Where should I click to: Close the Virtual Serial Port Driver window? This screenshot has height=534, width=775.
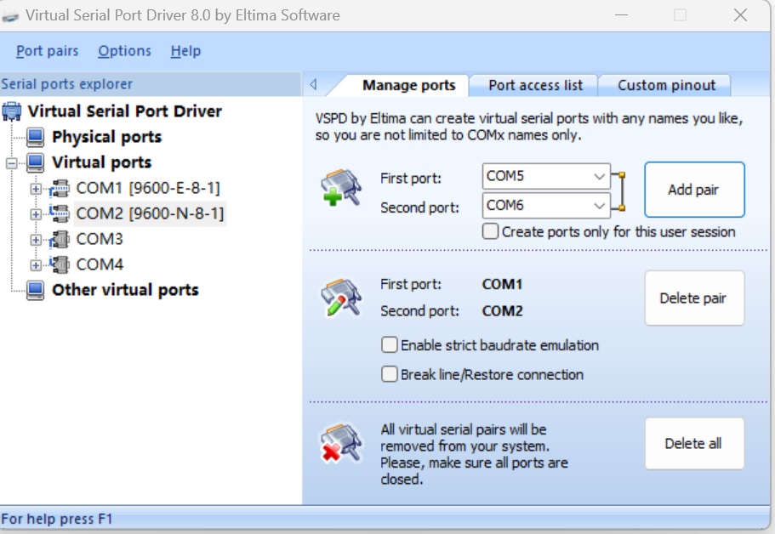[x=740, y=15]
